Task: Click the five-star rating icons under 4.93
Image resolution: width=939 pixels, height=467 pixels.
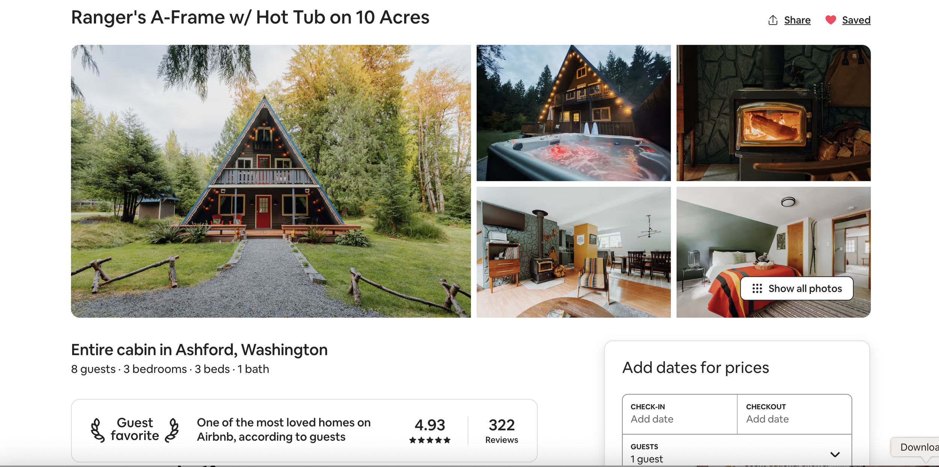Action: click(x=430, y=440)
